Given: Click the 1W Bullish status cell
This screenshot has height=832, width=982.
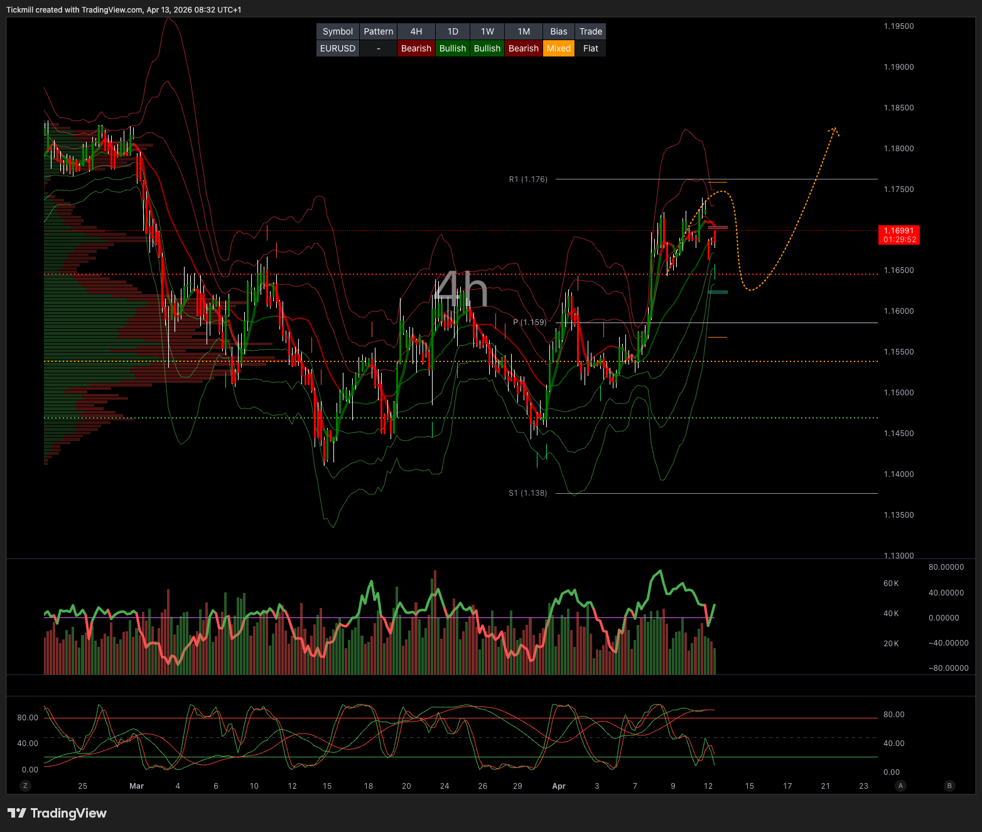Looking at the screenshot, I should [487, 48].
